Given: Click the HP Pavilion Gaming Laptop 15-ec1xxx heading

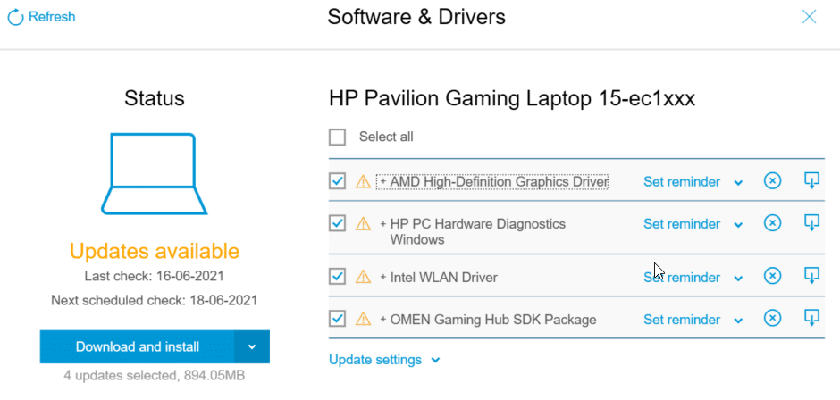Looking at the screenshot, I should pos(512,99).
